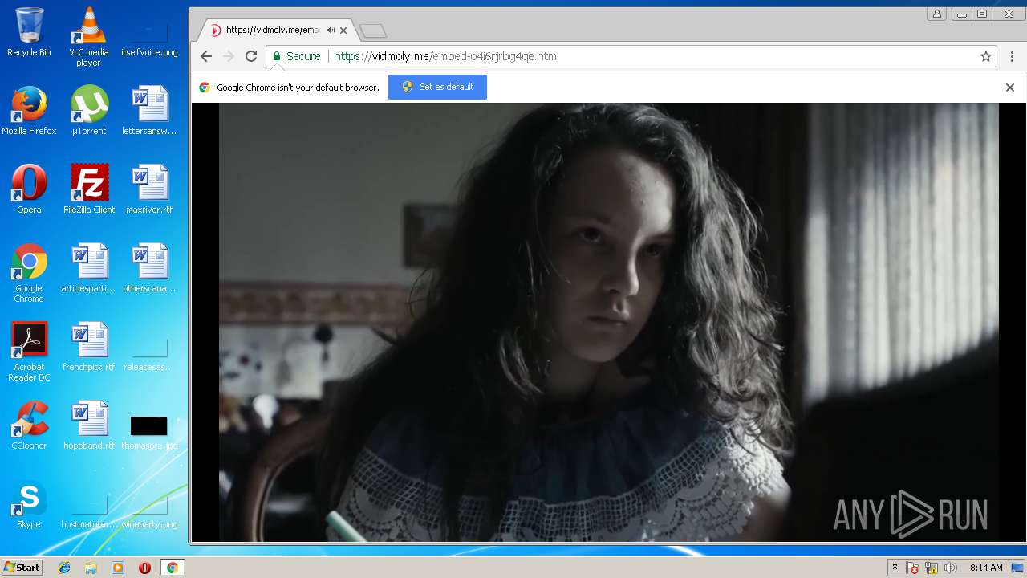Select the wineparty.png file
The width and height of the screenshot is (1027, 578).
pos(149,511)
